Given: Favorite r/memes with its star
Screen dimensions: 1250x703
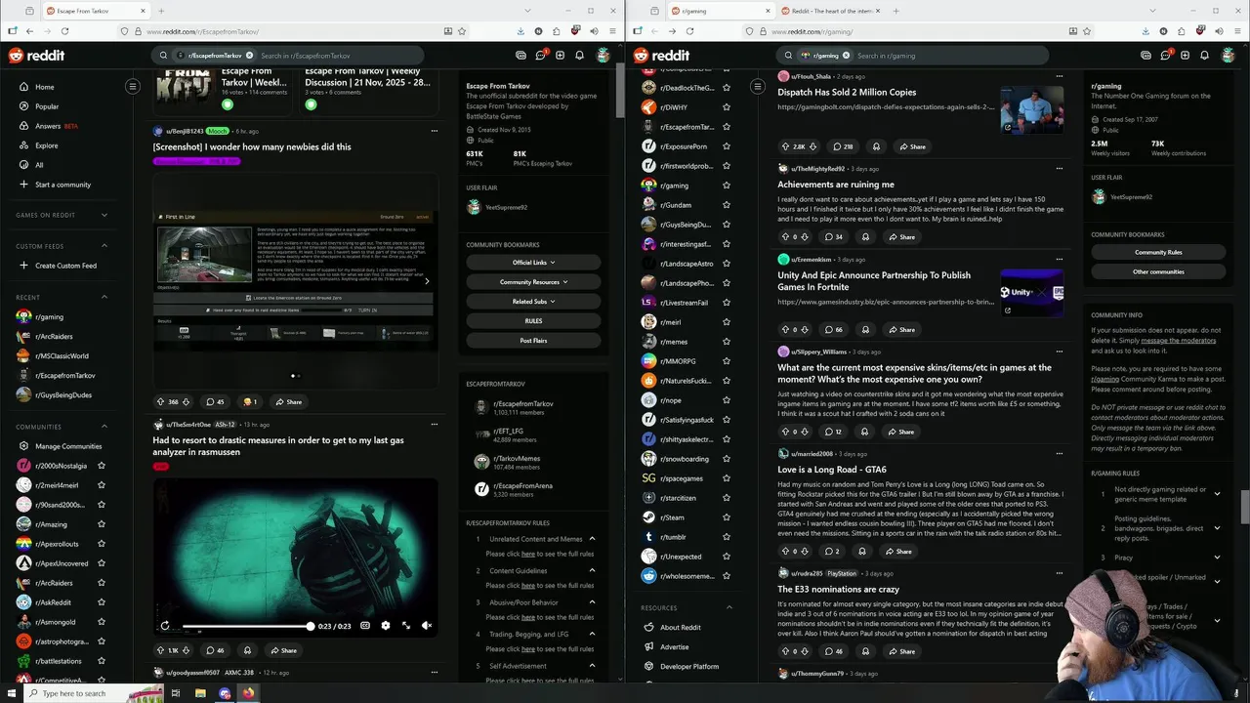Looking at the screenshot, I should pyautogui.click(x=727, y=342).
